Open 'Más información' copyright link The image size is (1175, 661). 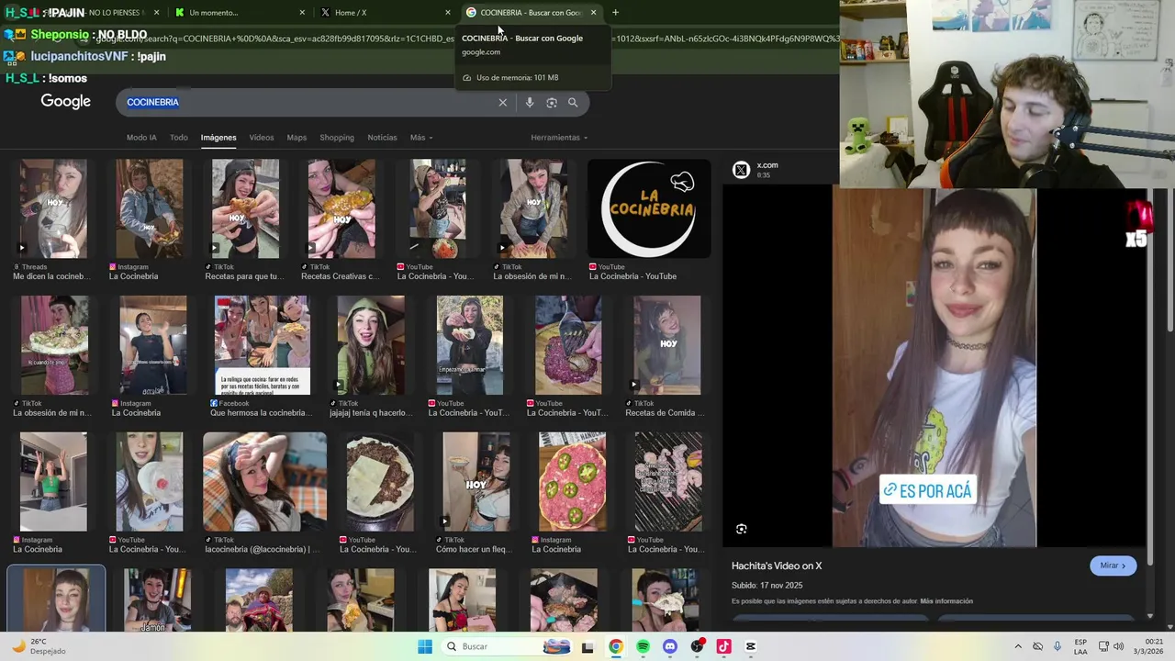point(946,601)
